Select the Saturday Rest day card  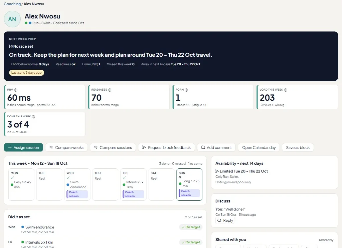click(x=161, y=184)
